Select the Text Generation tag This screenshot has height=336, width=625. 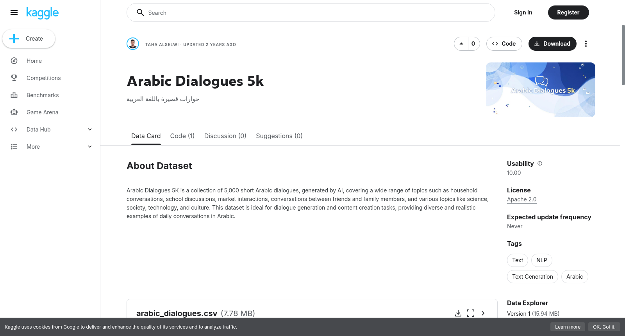(532, 277)
